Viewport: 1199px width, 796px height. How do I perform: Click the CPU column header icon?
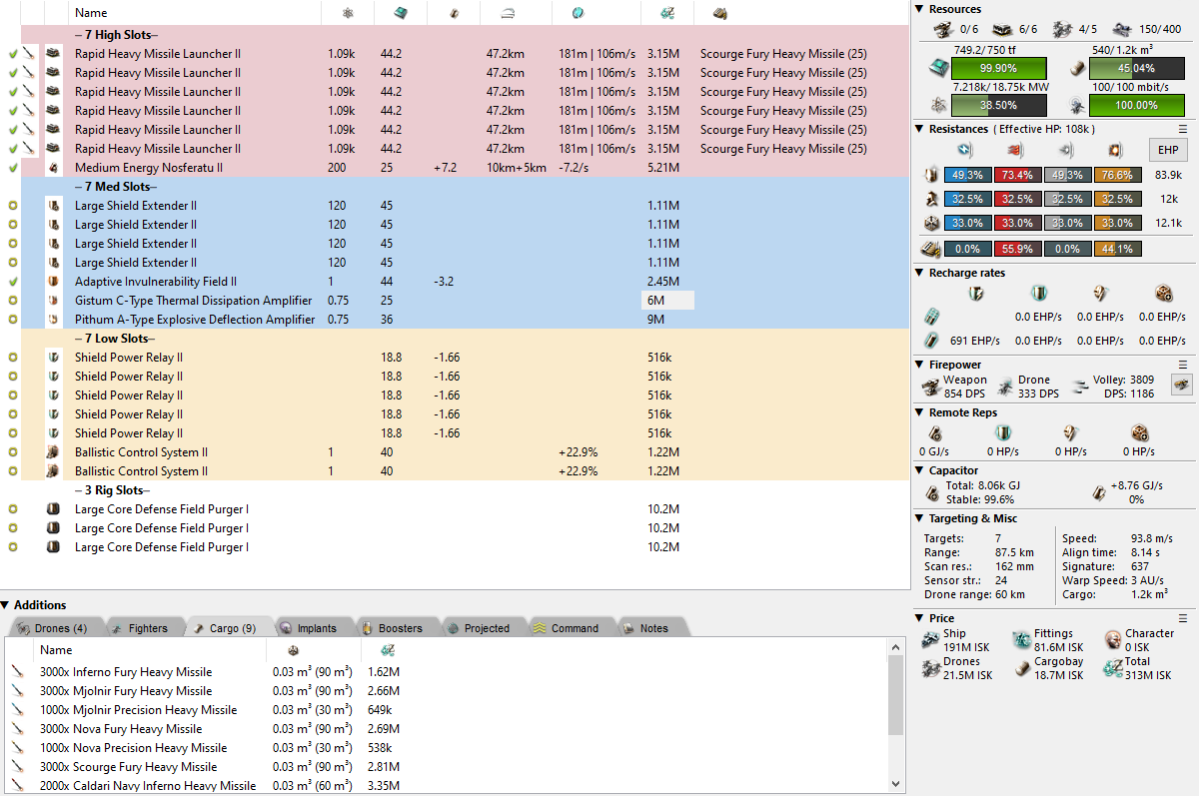click(x=400, y=13)
